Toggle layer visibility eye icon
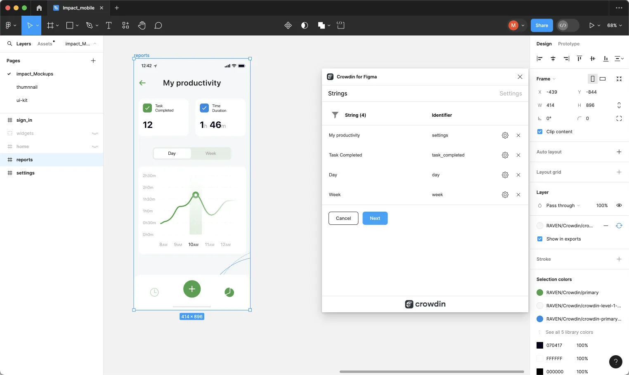629x375 pixels. pos(619,205)
